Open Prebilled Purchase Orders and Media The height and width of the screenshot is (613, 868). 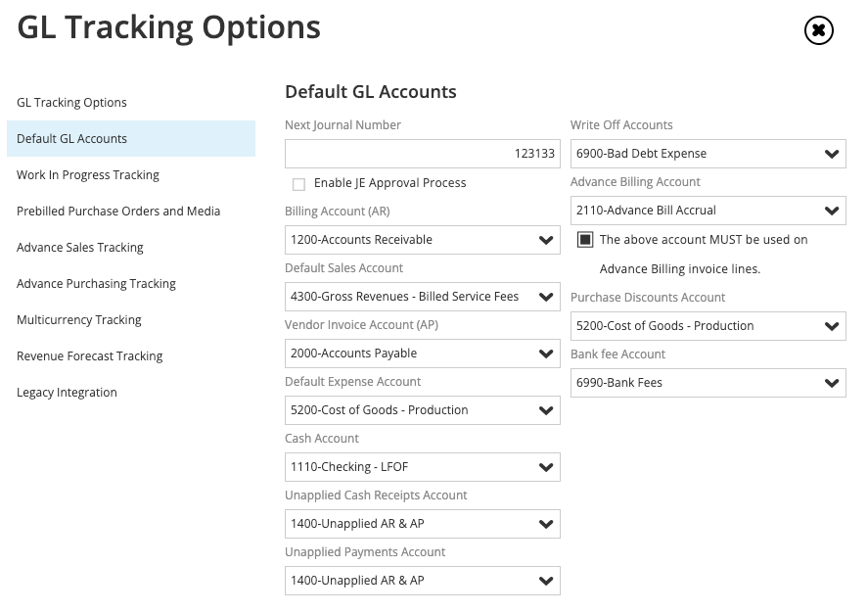point(118,212)
